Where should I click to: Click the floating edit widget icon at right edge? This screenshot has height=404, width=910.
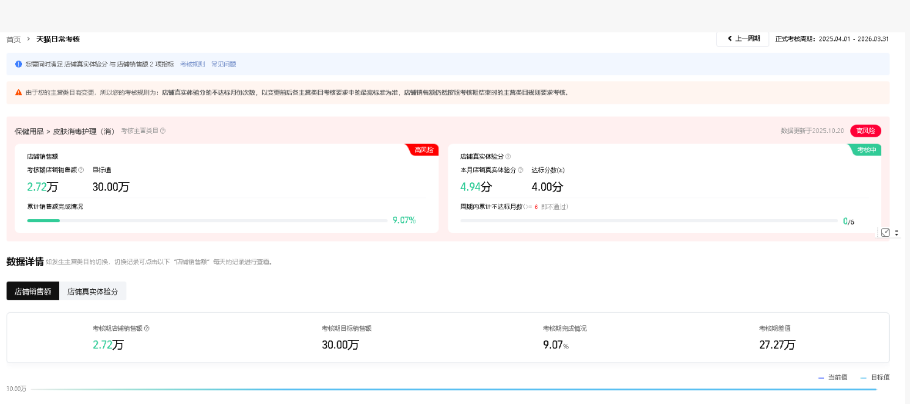point(886,233)
